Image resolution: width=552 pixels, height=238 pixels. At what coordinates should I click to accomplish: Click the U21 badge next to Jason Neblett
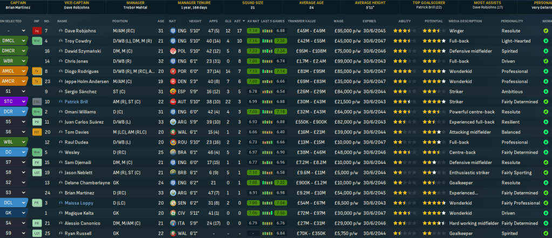37,173
